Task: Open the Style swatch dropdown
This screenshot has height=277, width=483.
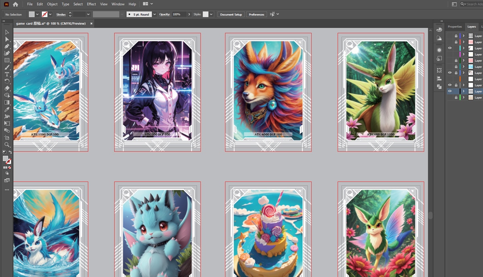Action: point(212,14)
